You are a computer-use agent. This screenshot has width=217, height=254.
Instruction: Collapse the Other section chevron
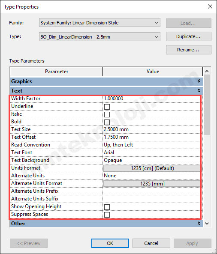[199, 224]
